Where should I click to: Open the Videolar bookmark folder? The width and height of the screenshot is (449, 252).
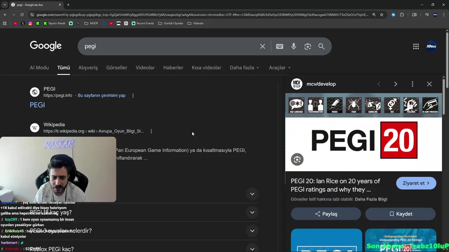tap(195, 23)
